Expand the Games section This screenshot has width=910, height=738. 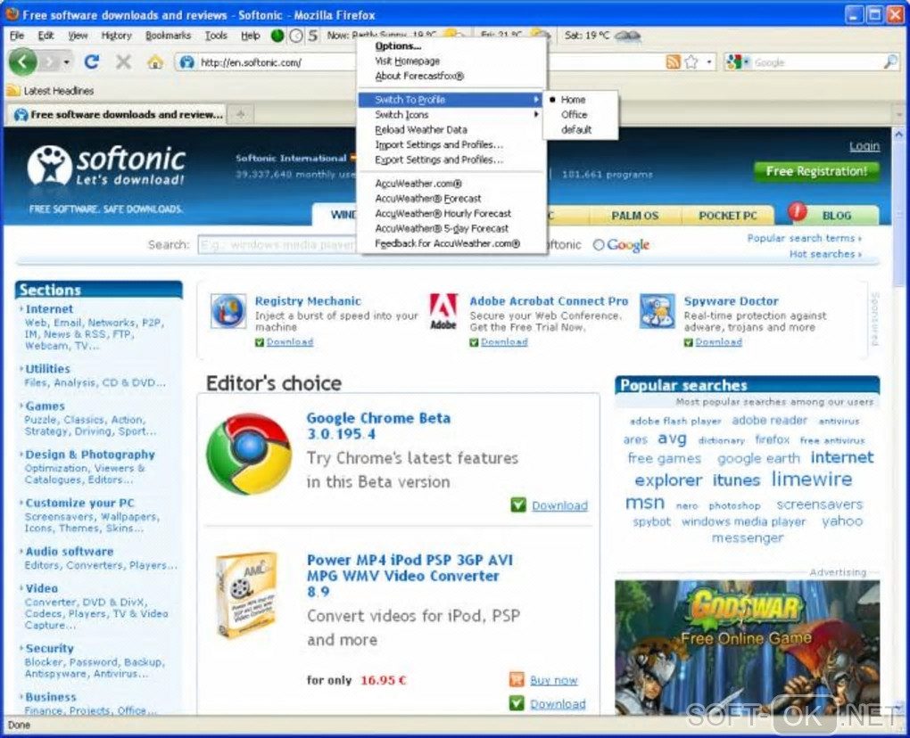click(x=45, y=406)
